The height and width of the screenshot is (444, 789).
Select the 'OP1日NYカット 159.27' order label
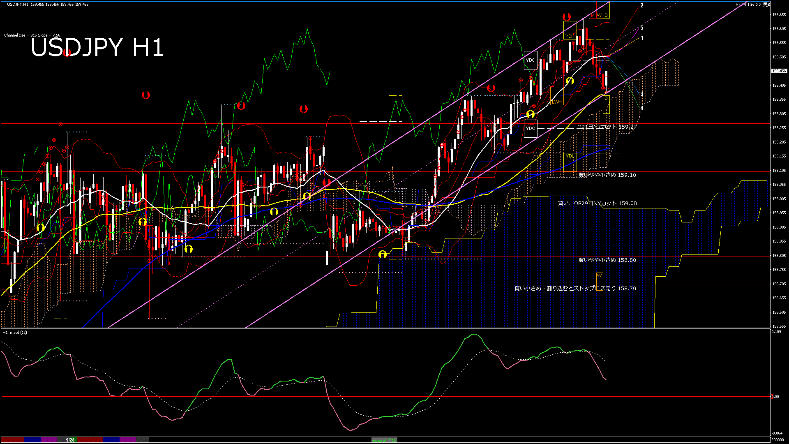point(607,127)
